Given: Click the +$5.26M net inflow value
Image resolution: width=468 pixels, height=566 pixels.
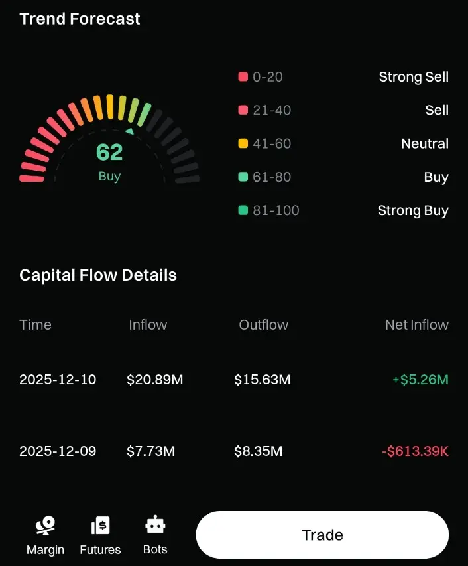Looking at the screenshot, I should point(420,380).
